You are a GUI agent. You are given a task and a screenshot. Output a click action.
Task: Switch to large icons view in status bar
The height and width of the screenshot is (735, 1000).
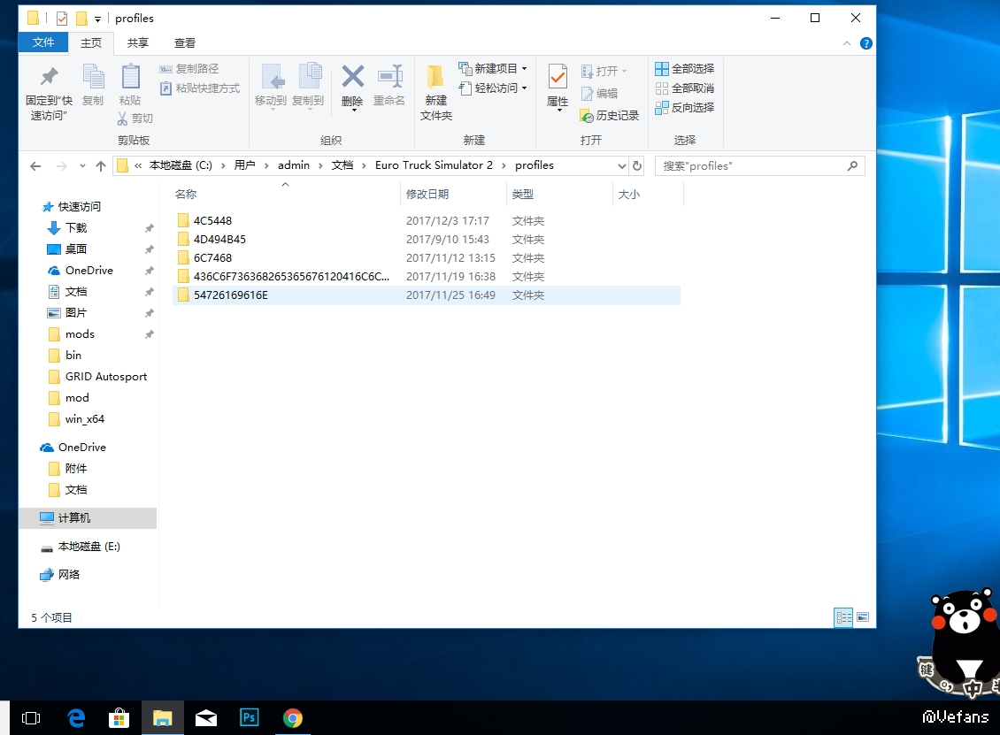(x=862, y=617)
